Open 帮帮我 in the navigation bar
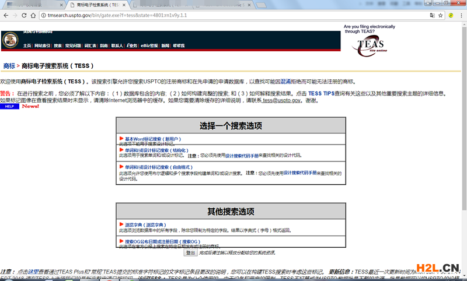This screenshot has height=281, width=467. [x=179, y=45]
